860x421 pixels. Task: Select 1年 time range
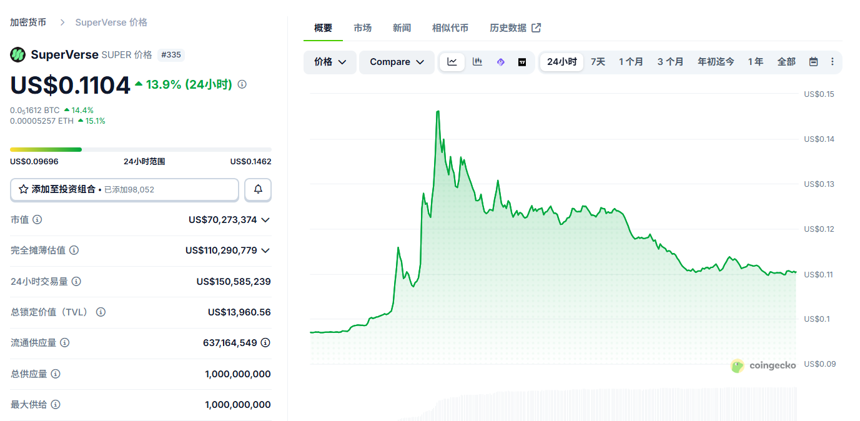(756, 62)
